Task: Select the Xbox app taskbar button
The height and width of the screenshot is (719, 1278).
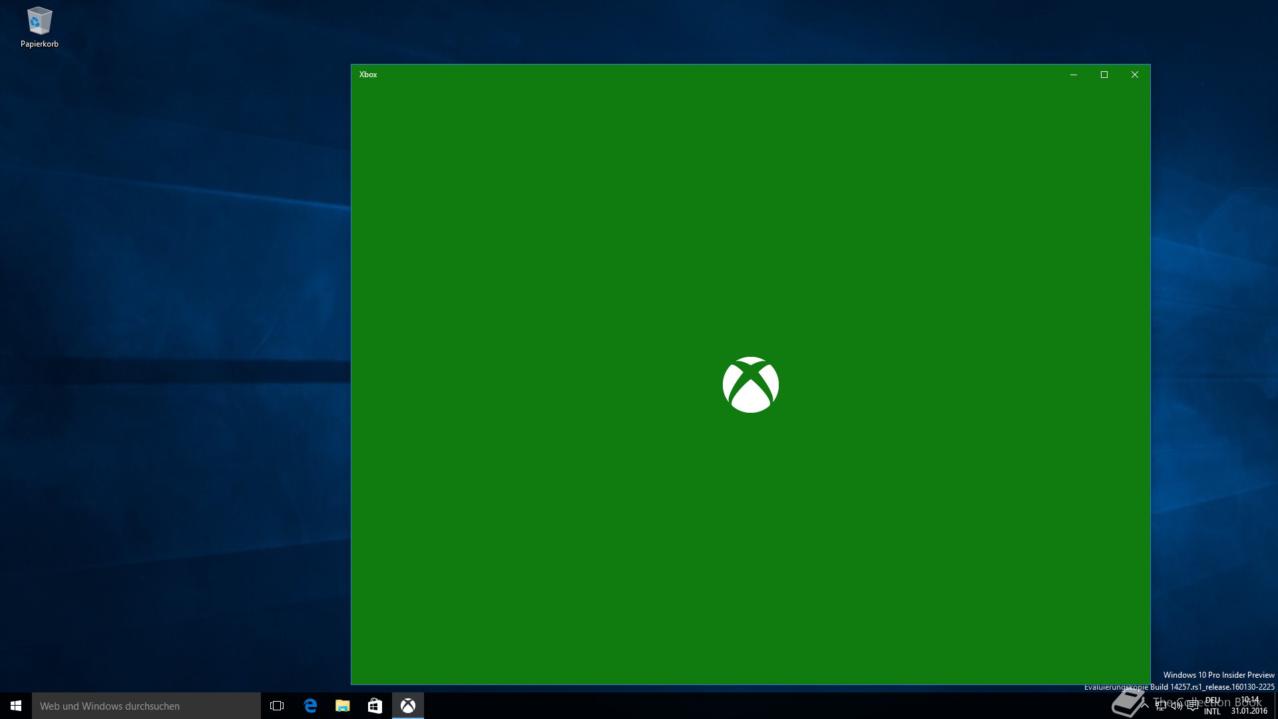Action: click(408, 706)
